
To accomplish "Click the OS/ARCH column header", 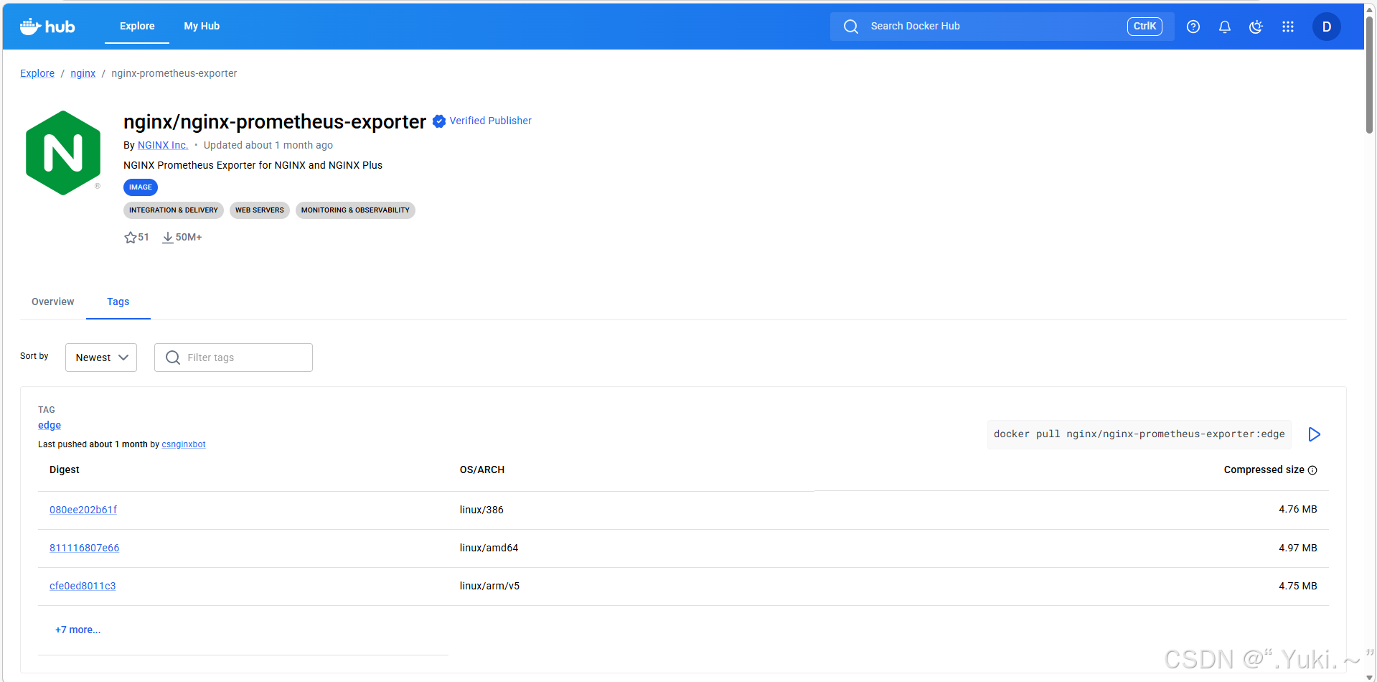I will [x=482, y=470].
